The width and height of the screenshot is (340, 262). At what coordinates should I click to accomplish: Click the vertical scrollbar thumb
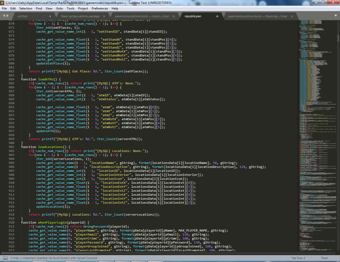tap(338, 38)
